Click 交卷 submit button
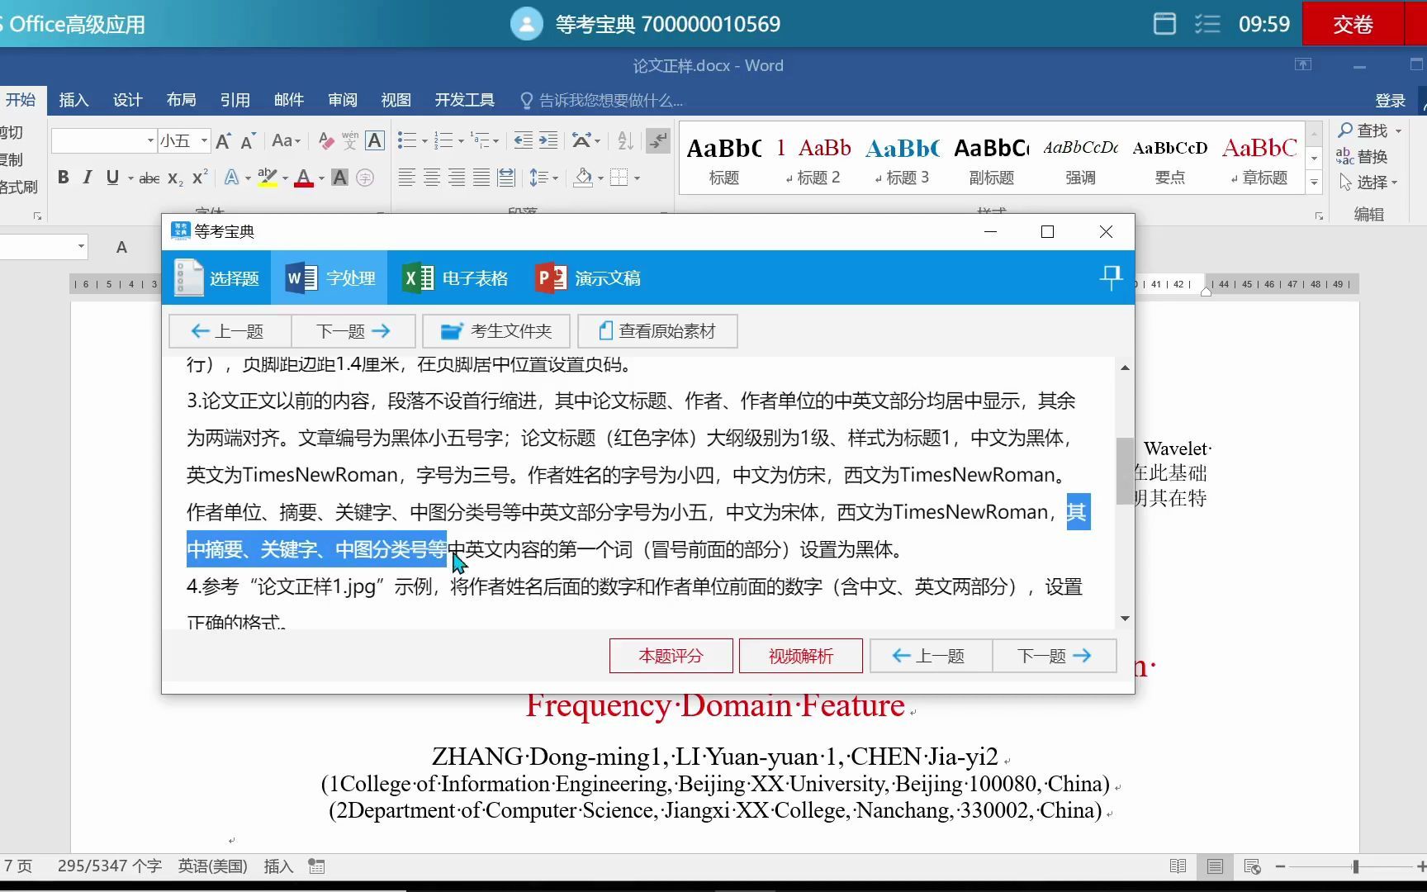Screen dimensions: 1427x892 [1353, 24]
